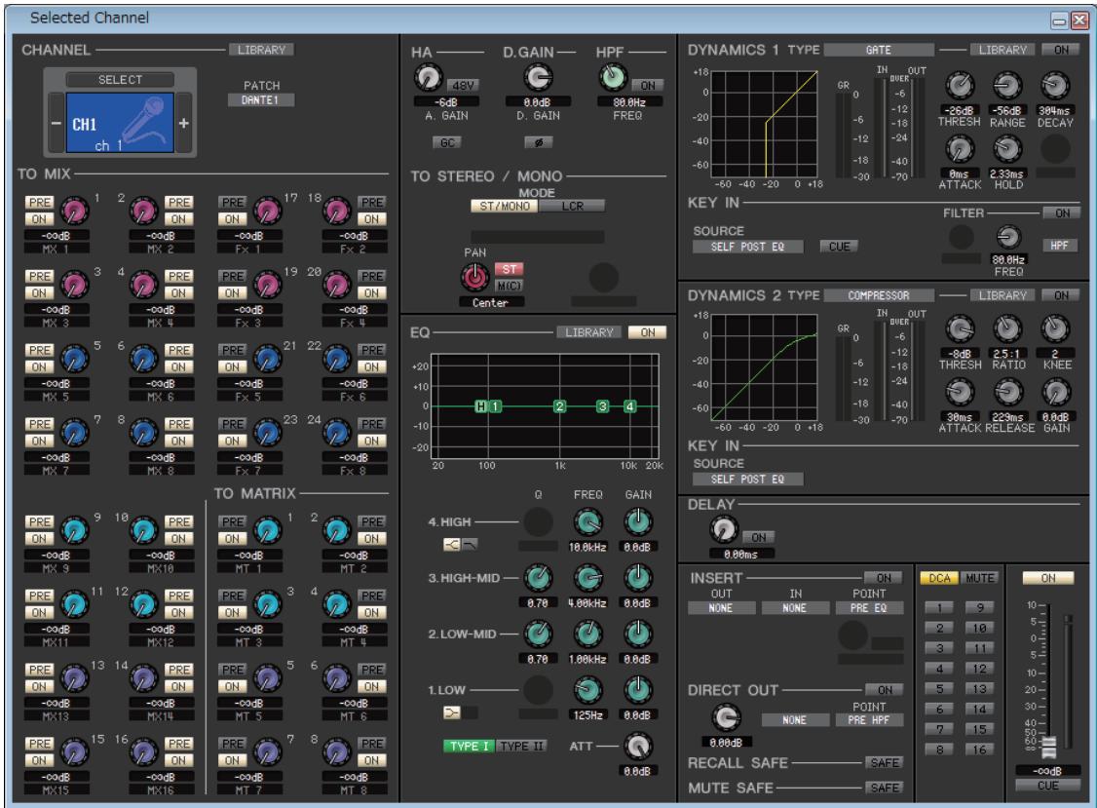Click EQ graph band 4 marker
Screen dimensions: 1097x808
coord(630,406)
